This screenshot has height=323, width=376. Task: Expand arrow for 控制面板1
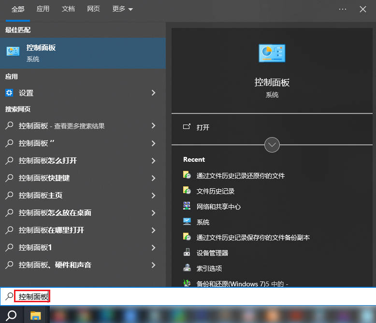tap(154, 248)
